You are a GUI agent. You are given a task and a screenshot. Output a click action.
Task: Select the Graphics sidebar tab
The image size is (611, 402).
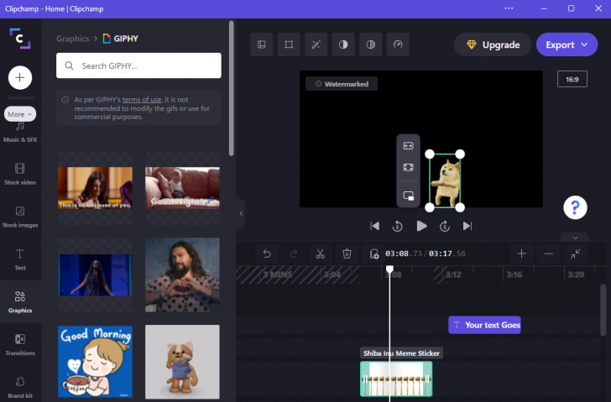(x=20, y=302)
